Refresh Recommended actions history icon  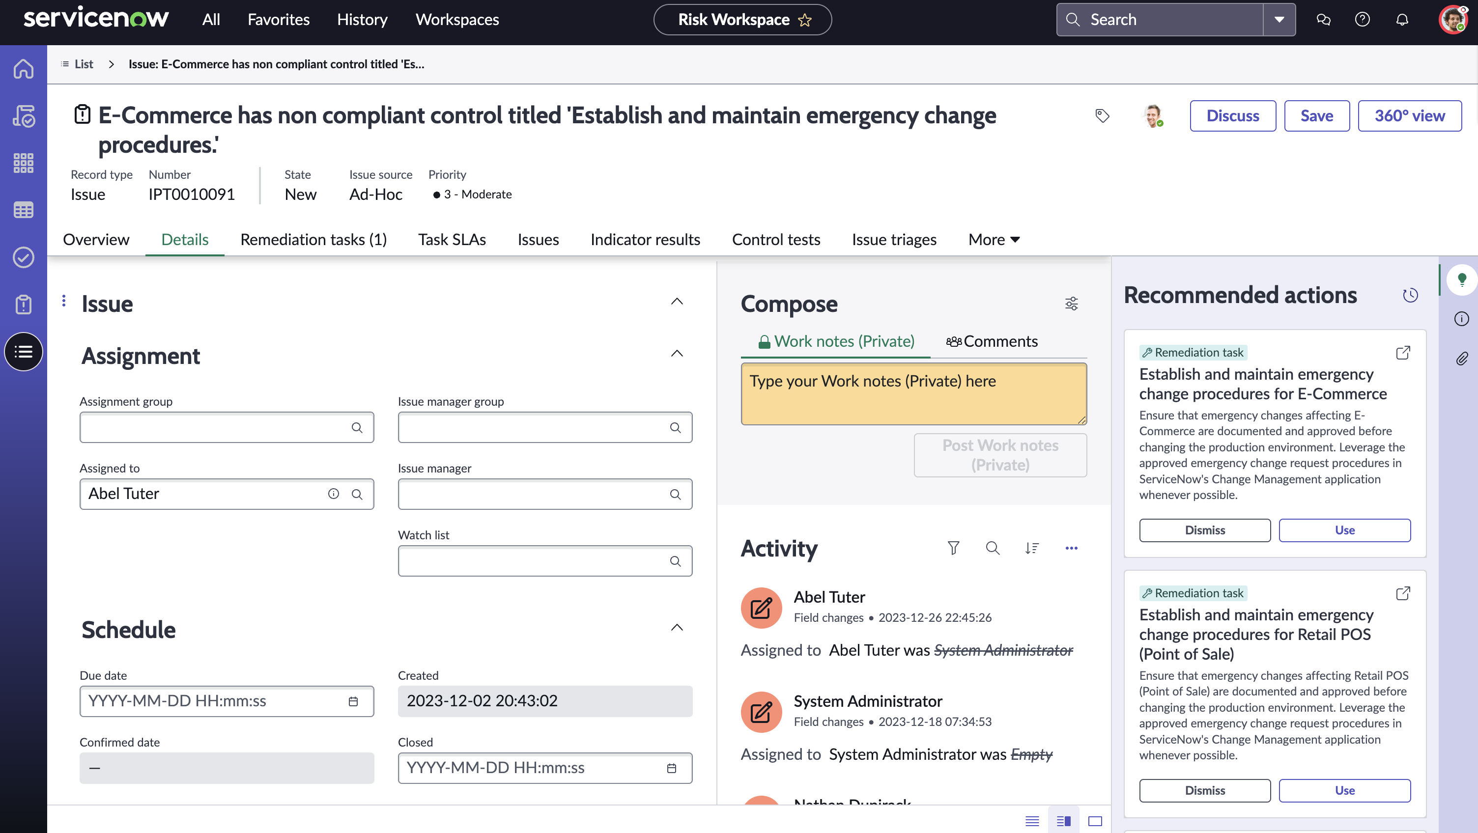coord(1410,296)
